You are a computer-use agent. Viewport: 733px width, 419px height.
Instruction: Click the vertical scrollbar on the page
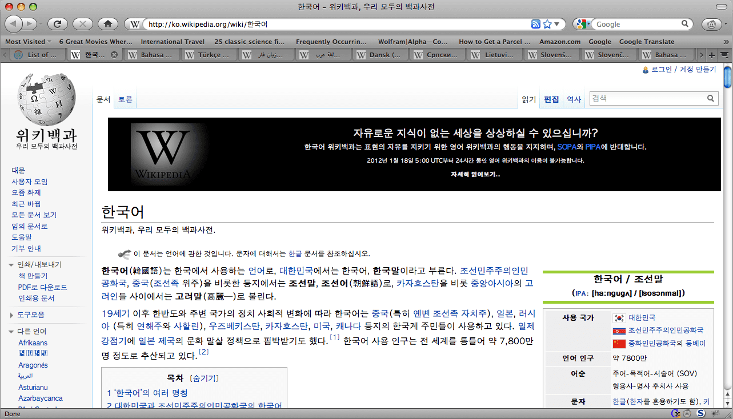[727, 228]
